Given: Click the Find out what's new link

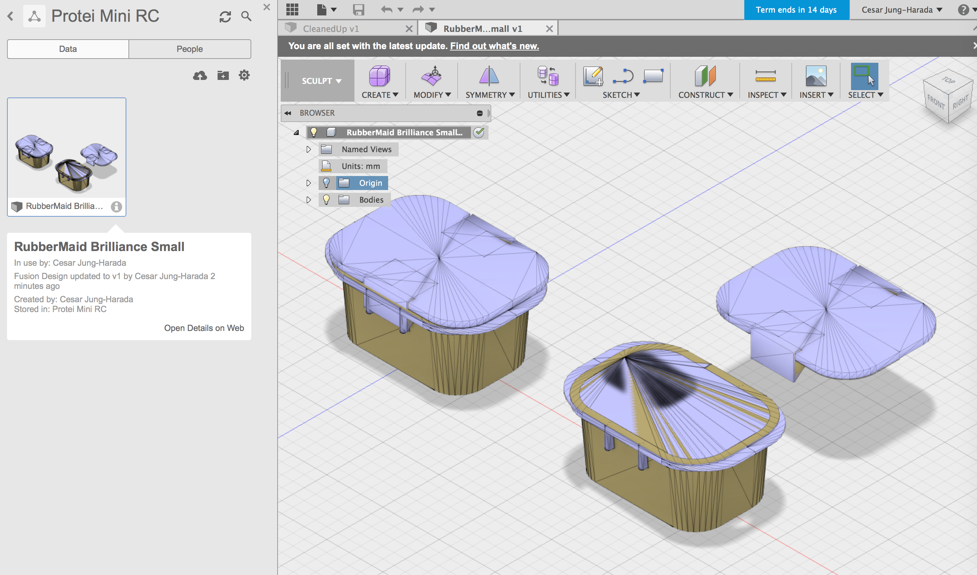Looking at the screenshot, I should pos(494,46).
